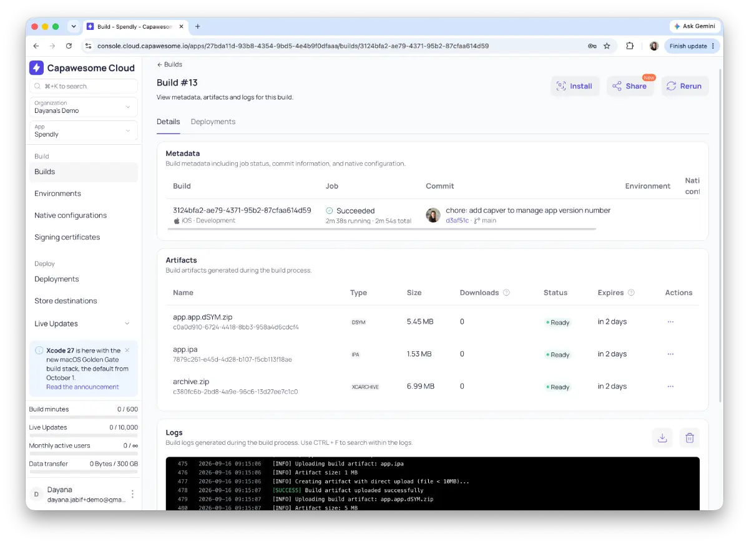Open Signing certificates in sidebar
Screen dimensions: 749x544
click(x=67, y=237)
